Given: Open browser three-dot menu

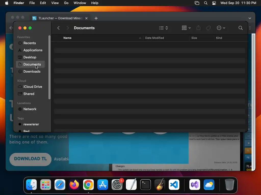Looking at the screenshot, I should pyautogui.click(x=250, y=28).
